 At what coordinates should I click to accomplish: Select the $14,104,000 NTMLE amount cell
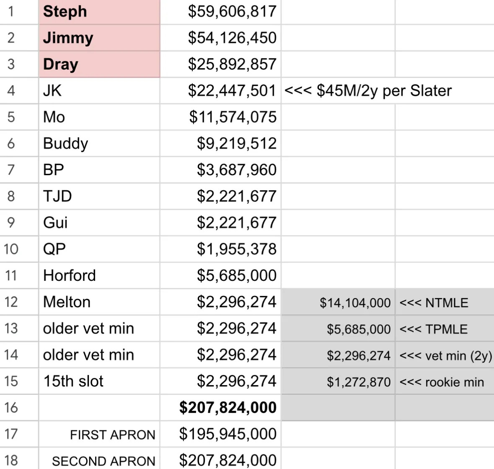(338, 302)
